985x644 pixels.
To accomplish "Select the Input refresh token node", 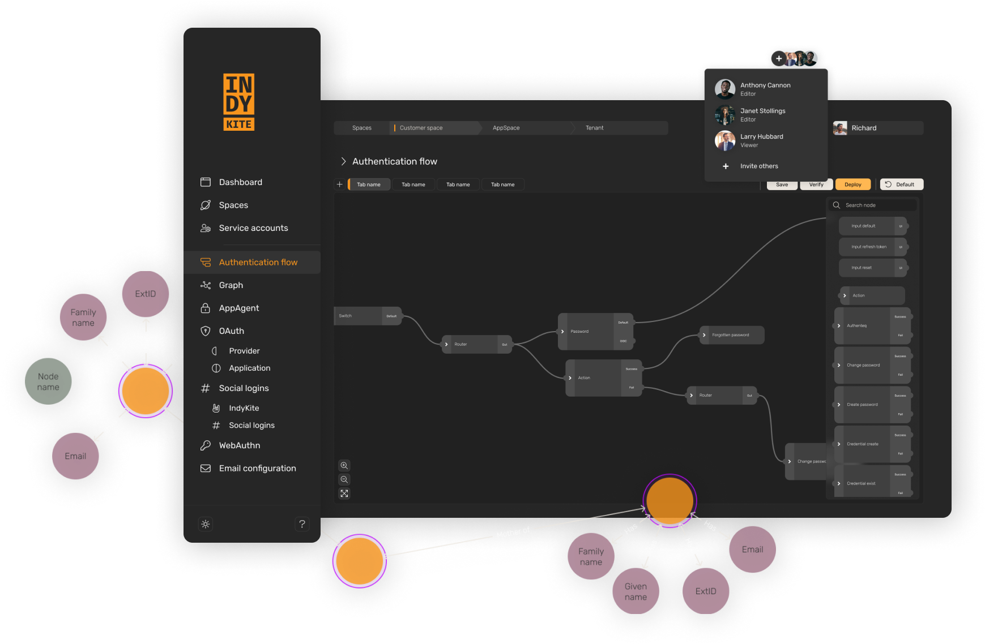I will [873, 247].
